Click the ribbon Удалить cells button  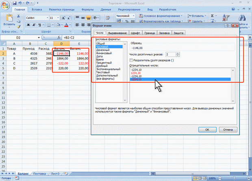click(x=196, y=21)
